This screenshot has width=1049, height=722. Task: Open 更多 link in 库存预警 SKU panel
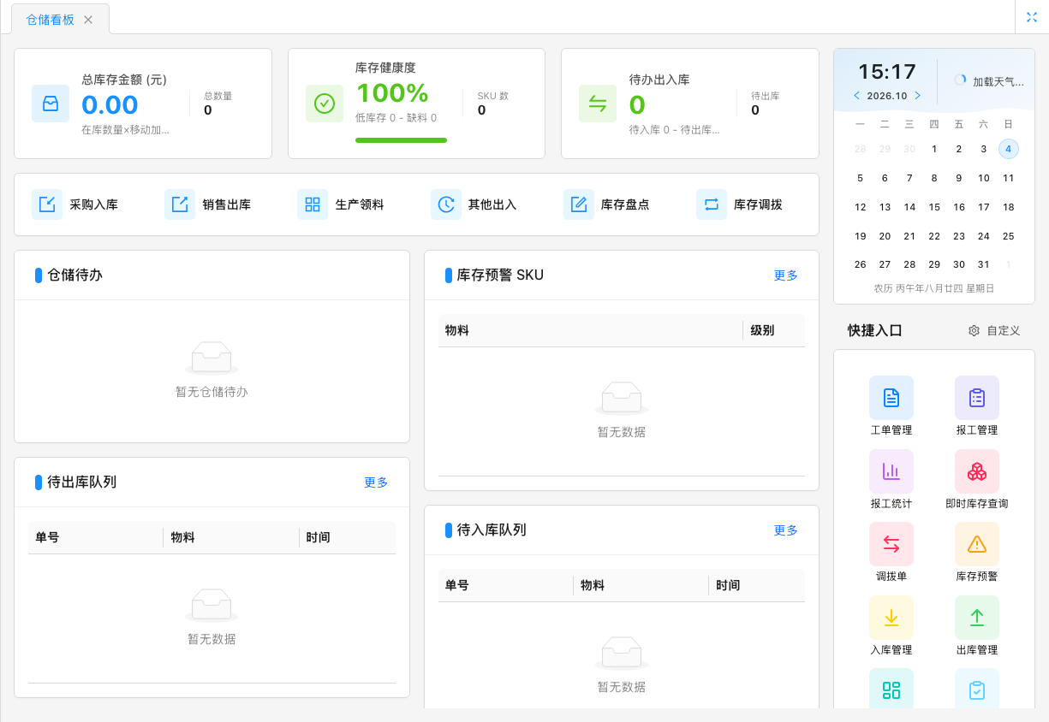click(786, 275)
